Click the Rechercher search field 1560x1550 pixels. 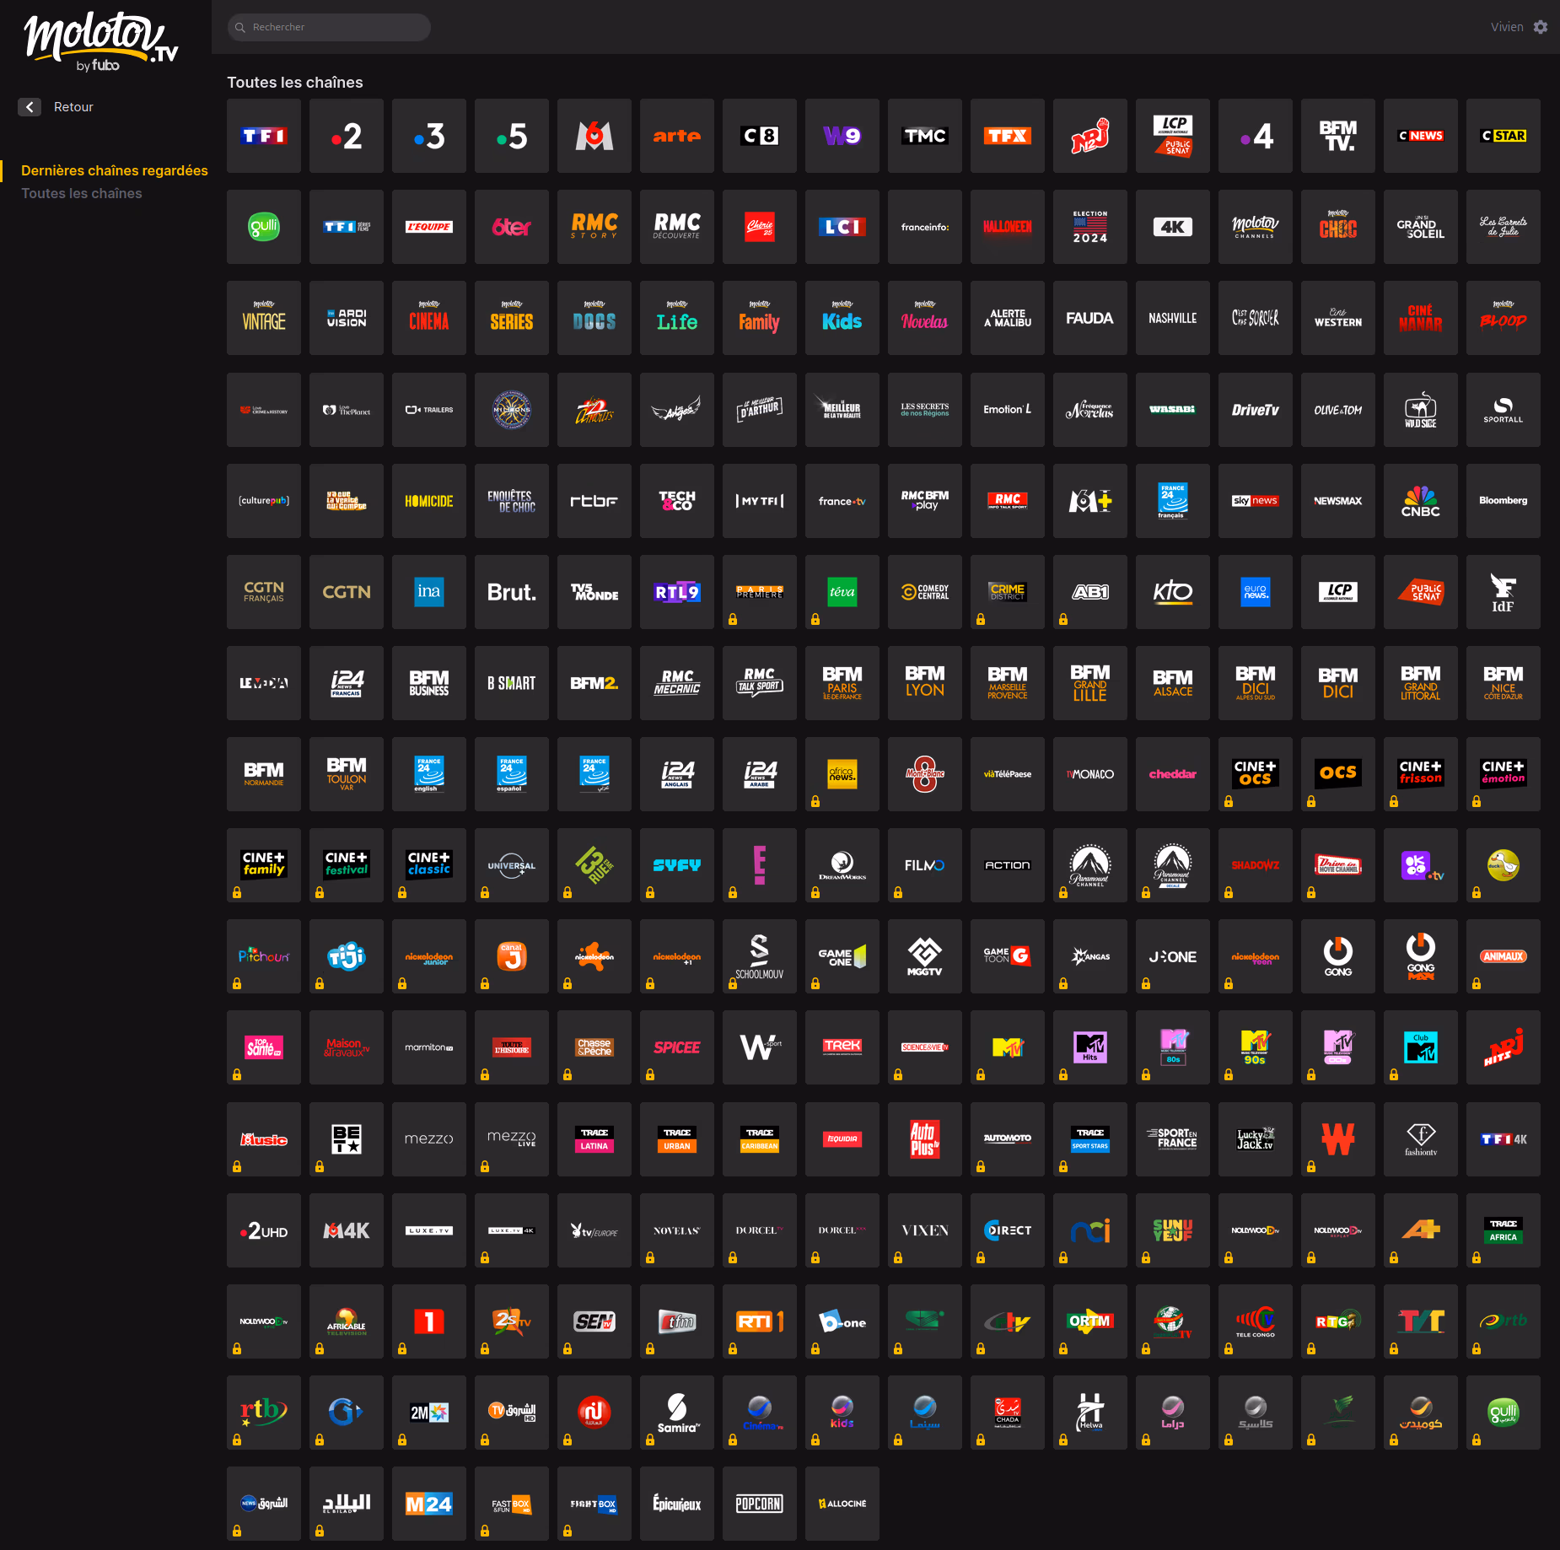point(329,27)
